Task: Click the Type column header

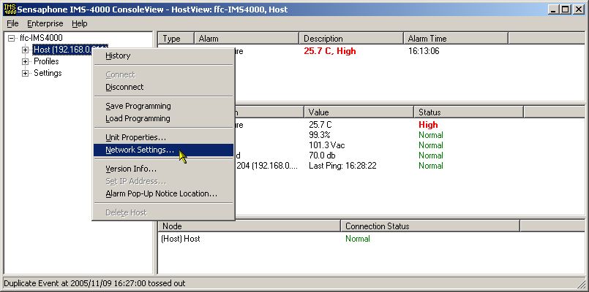Action: 176,39
